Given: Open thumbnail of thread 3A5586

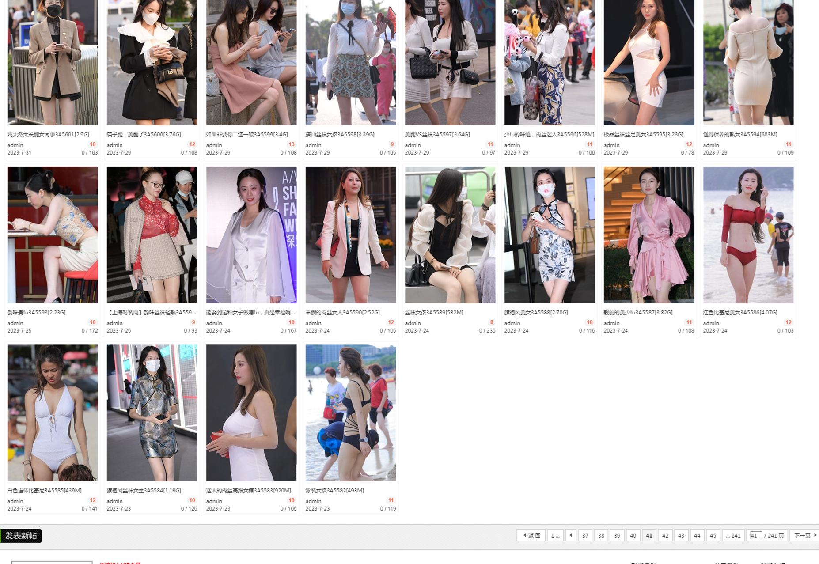Looking at the screenshot, I should [748, 235].
